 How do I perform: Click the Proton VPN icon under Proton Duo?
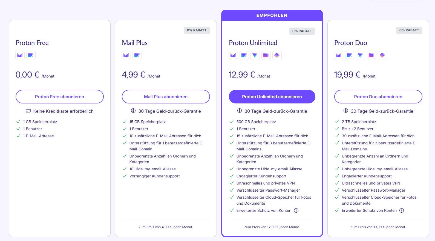[x=361, y=55]
